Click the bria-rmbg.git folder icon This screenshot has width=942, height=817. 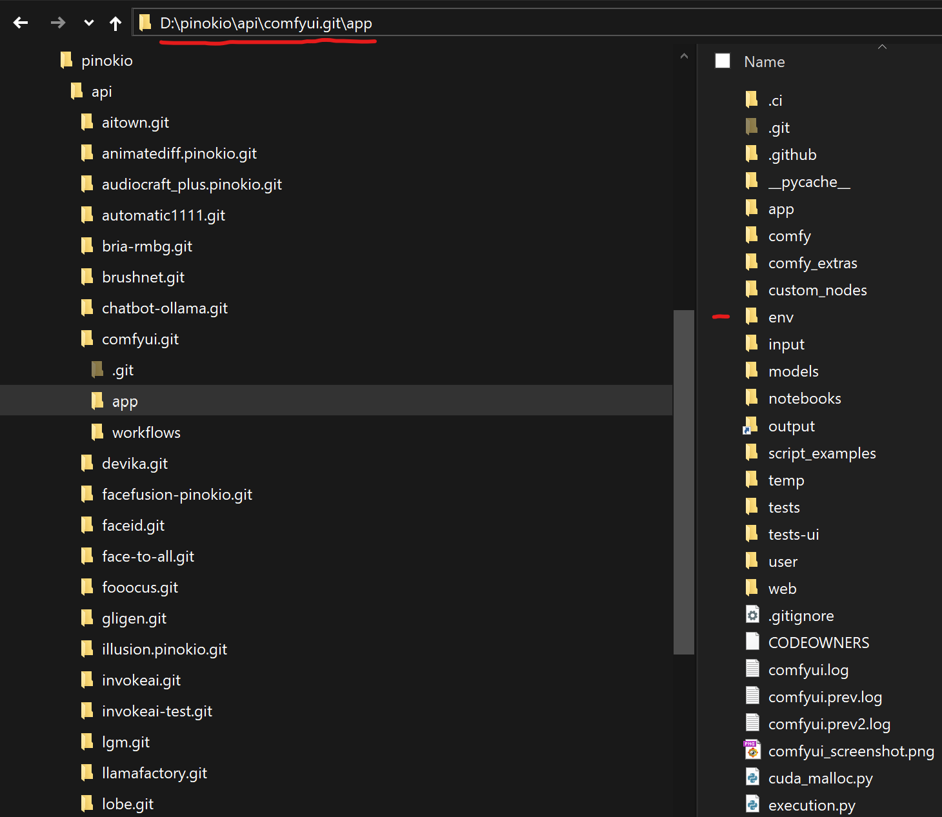pyautogui.click(x=87, y=246)
